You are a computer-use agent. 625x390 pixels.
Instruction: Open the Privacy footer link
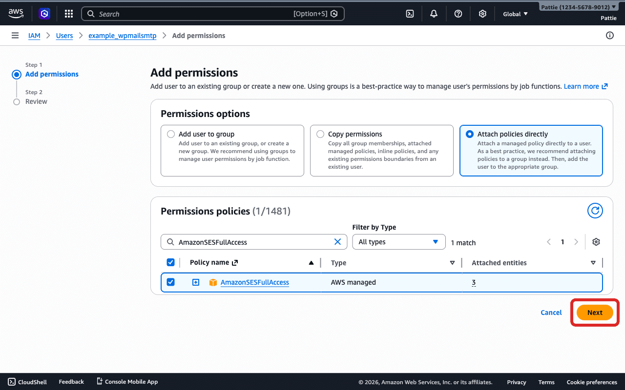coord(517,382)
